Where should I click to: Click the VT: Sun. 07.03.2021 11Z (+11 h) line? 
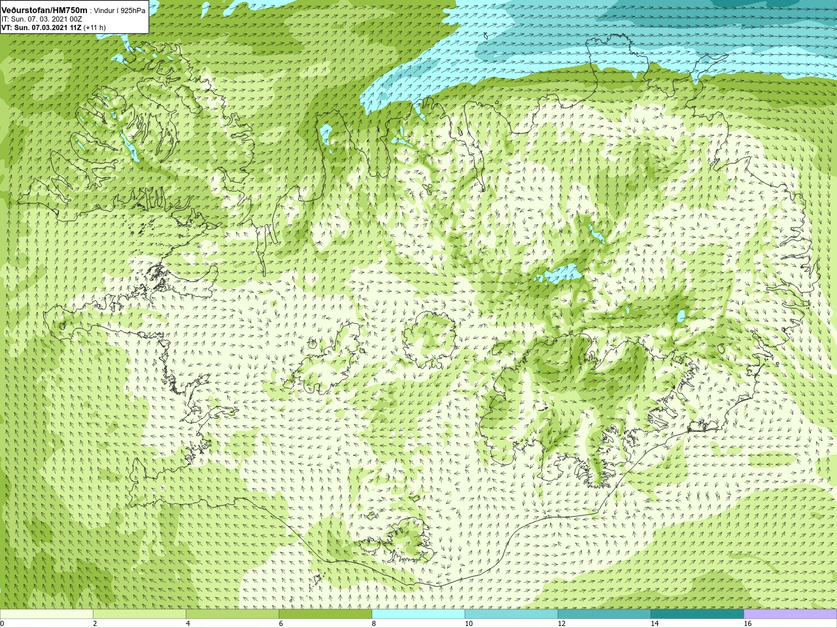(54, 27)
